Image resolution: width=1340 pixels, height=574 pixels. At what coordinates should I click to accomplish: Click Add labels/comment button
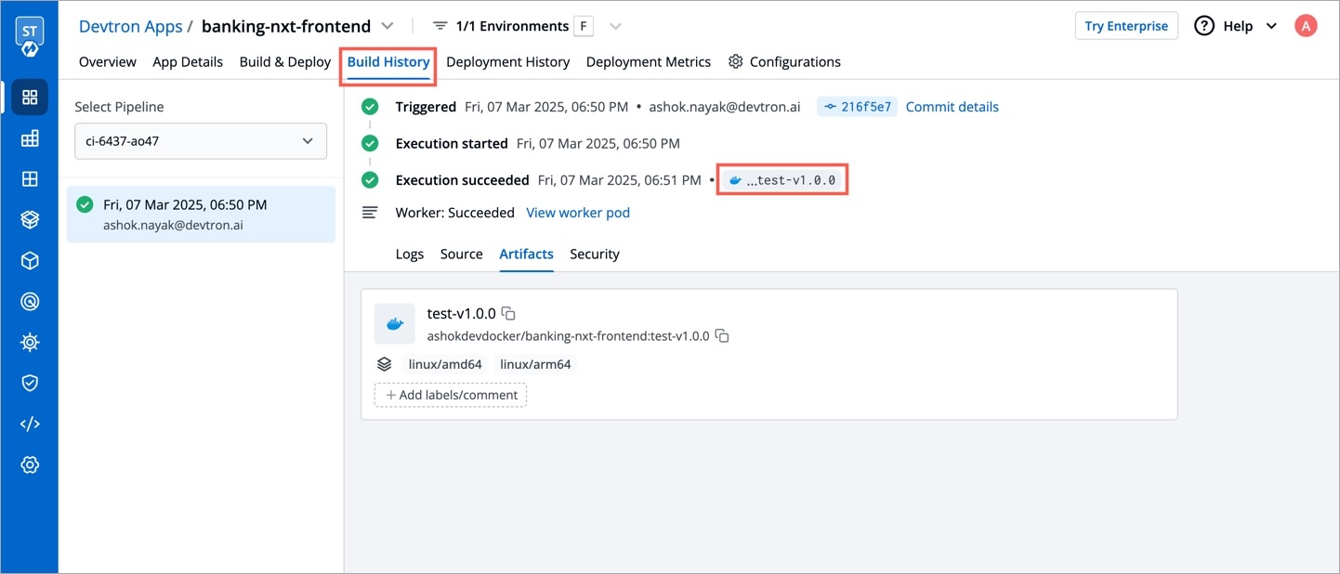click(451, 395)
